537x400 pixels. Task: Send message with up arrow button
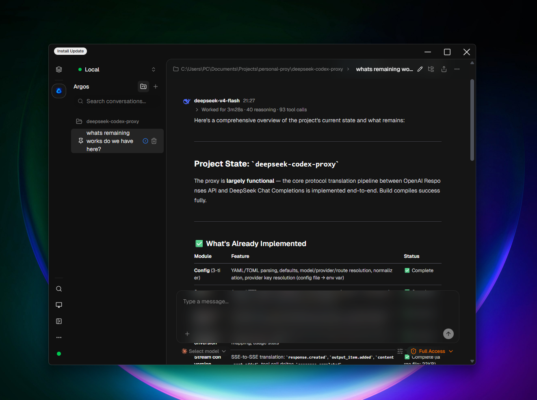[448, 334]
